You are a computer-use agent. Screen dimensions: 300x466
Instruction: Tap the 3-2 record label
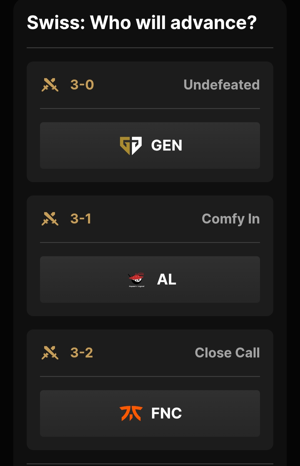tap(82, 353)
